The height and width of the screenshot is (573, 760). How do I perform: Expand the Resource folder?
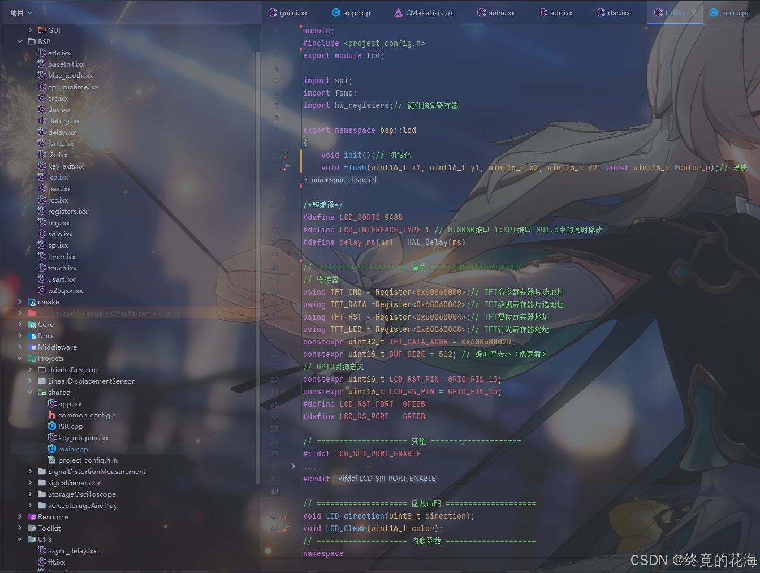[20, 516]
